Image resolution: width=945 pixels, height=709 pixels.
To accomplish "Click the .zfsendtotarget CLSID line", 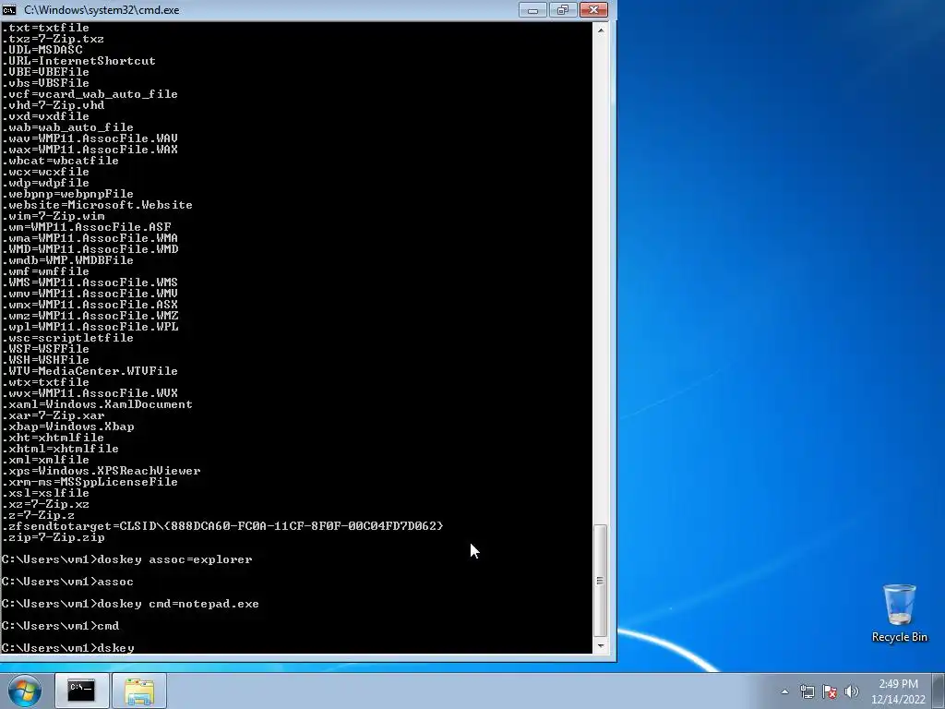I will [223, 526].
